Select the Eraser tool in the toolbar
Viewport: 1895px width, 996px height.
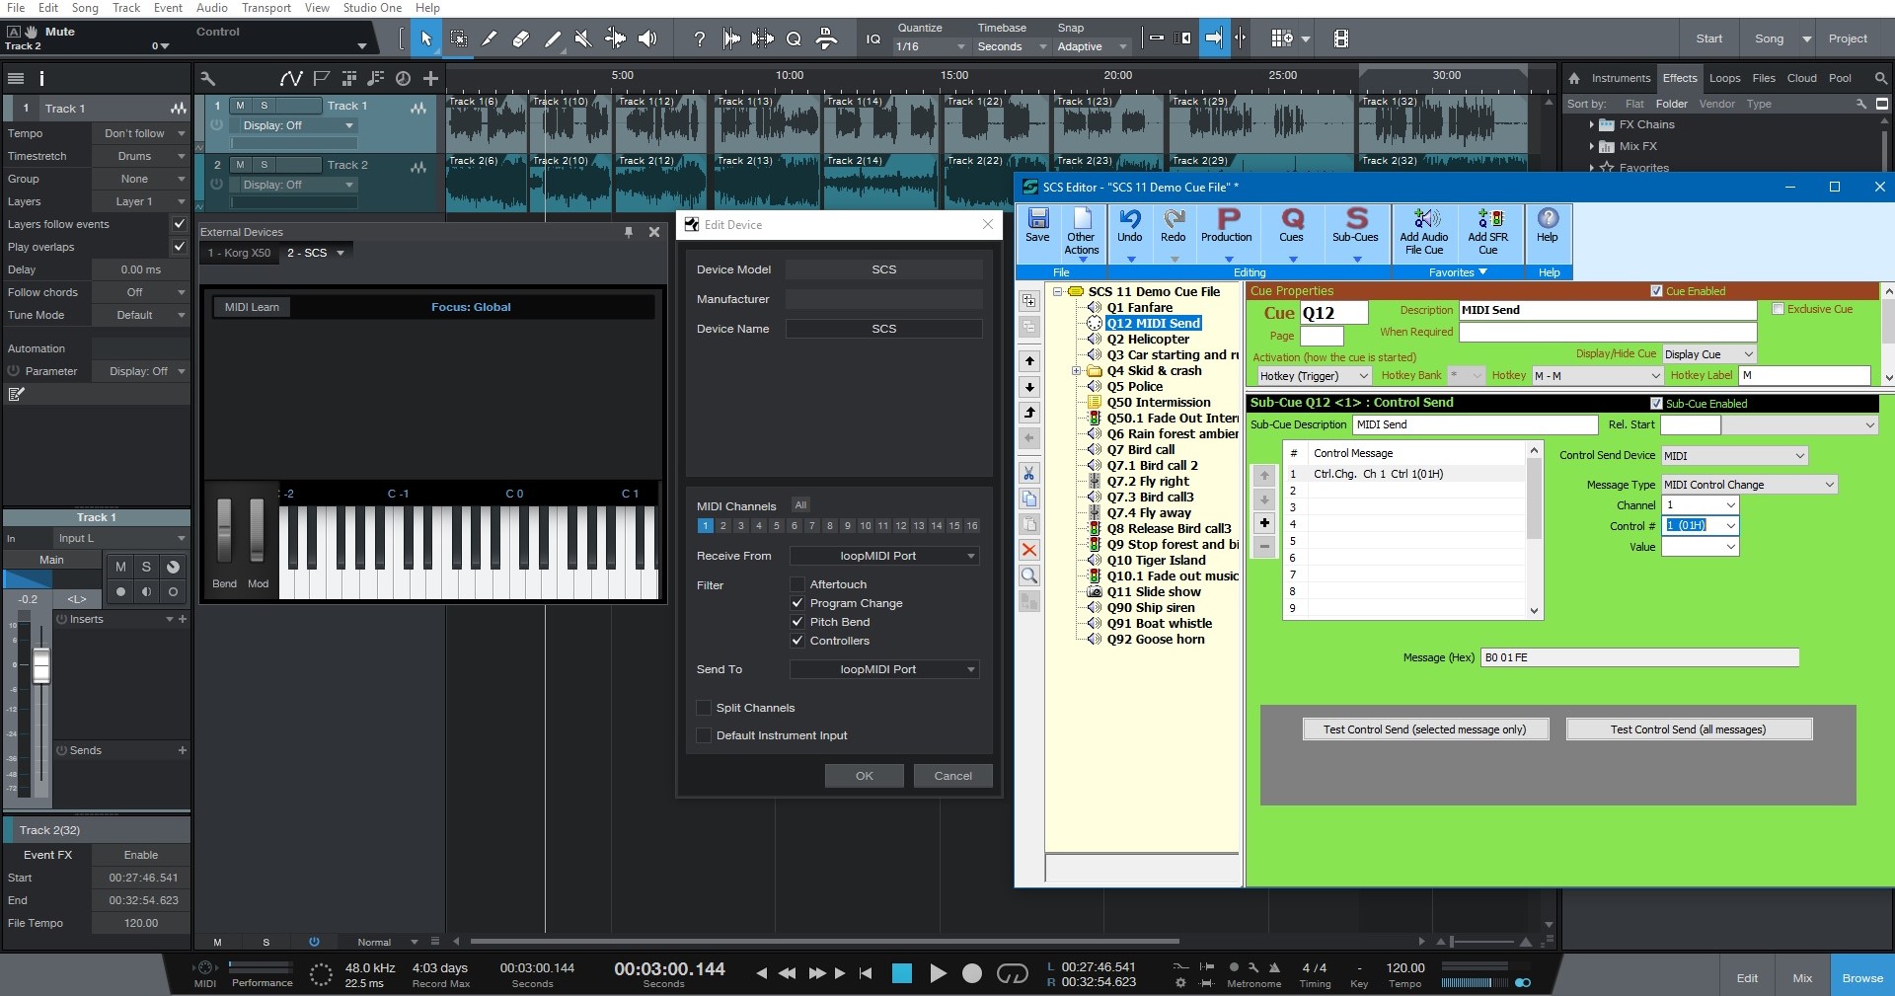pyautogui.click(x=521, y=38)
